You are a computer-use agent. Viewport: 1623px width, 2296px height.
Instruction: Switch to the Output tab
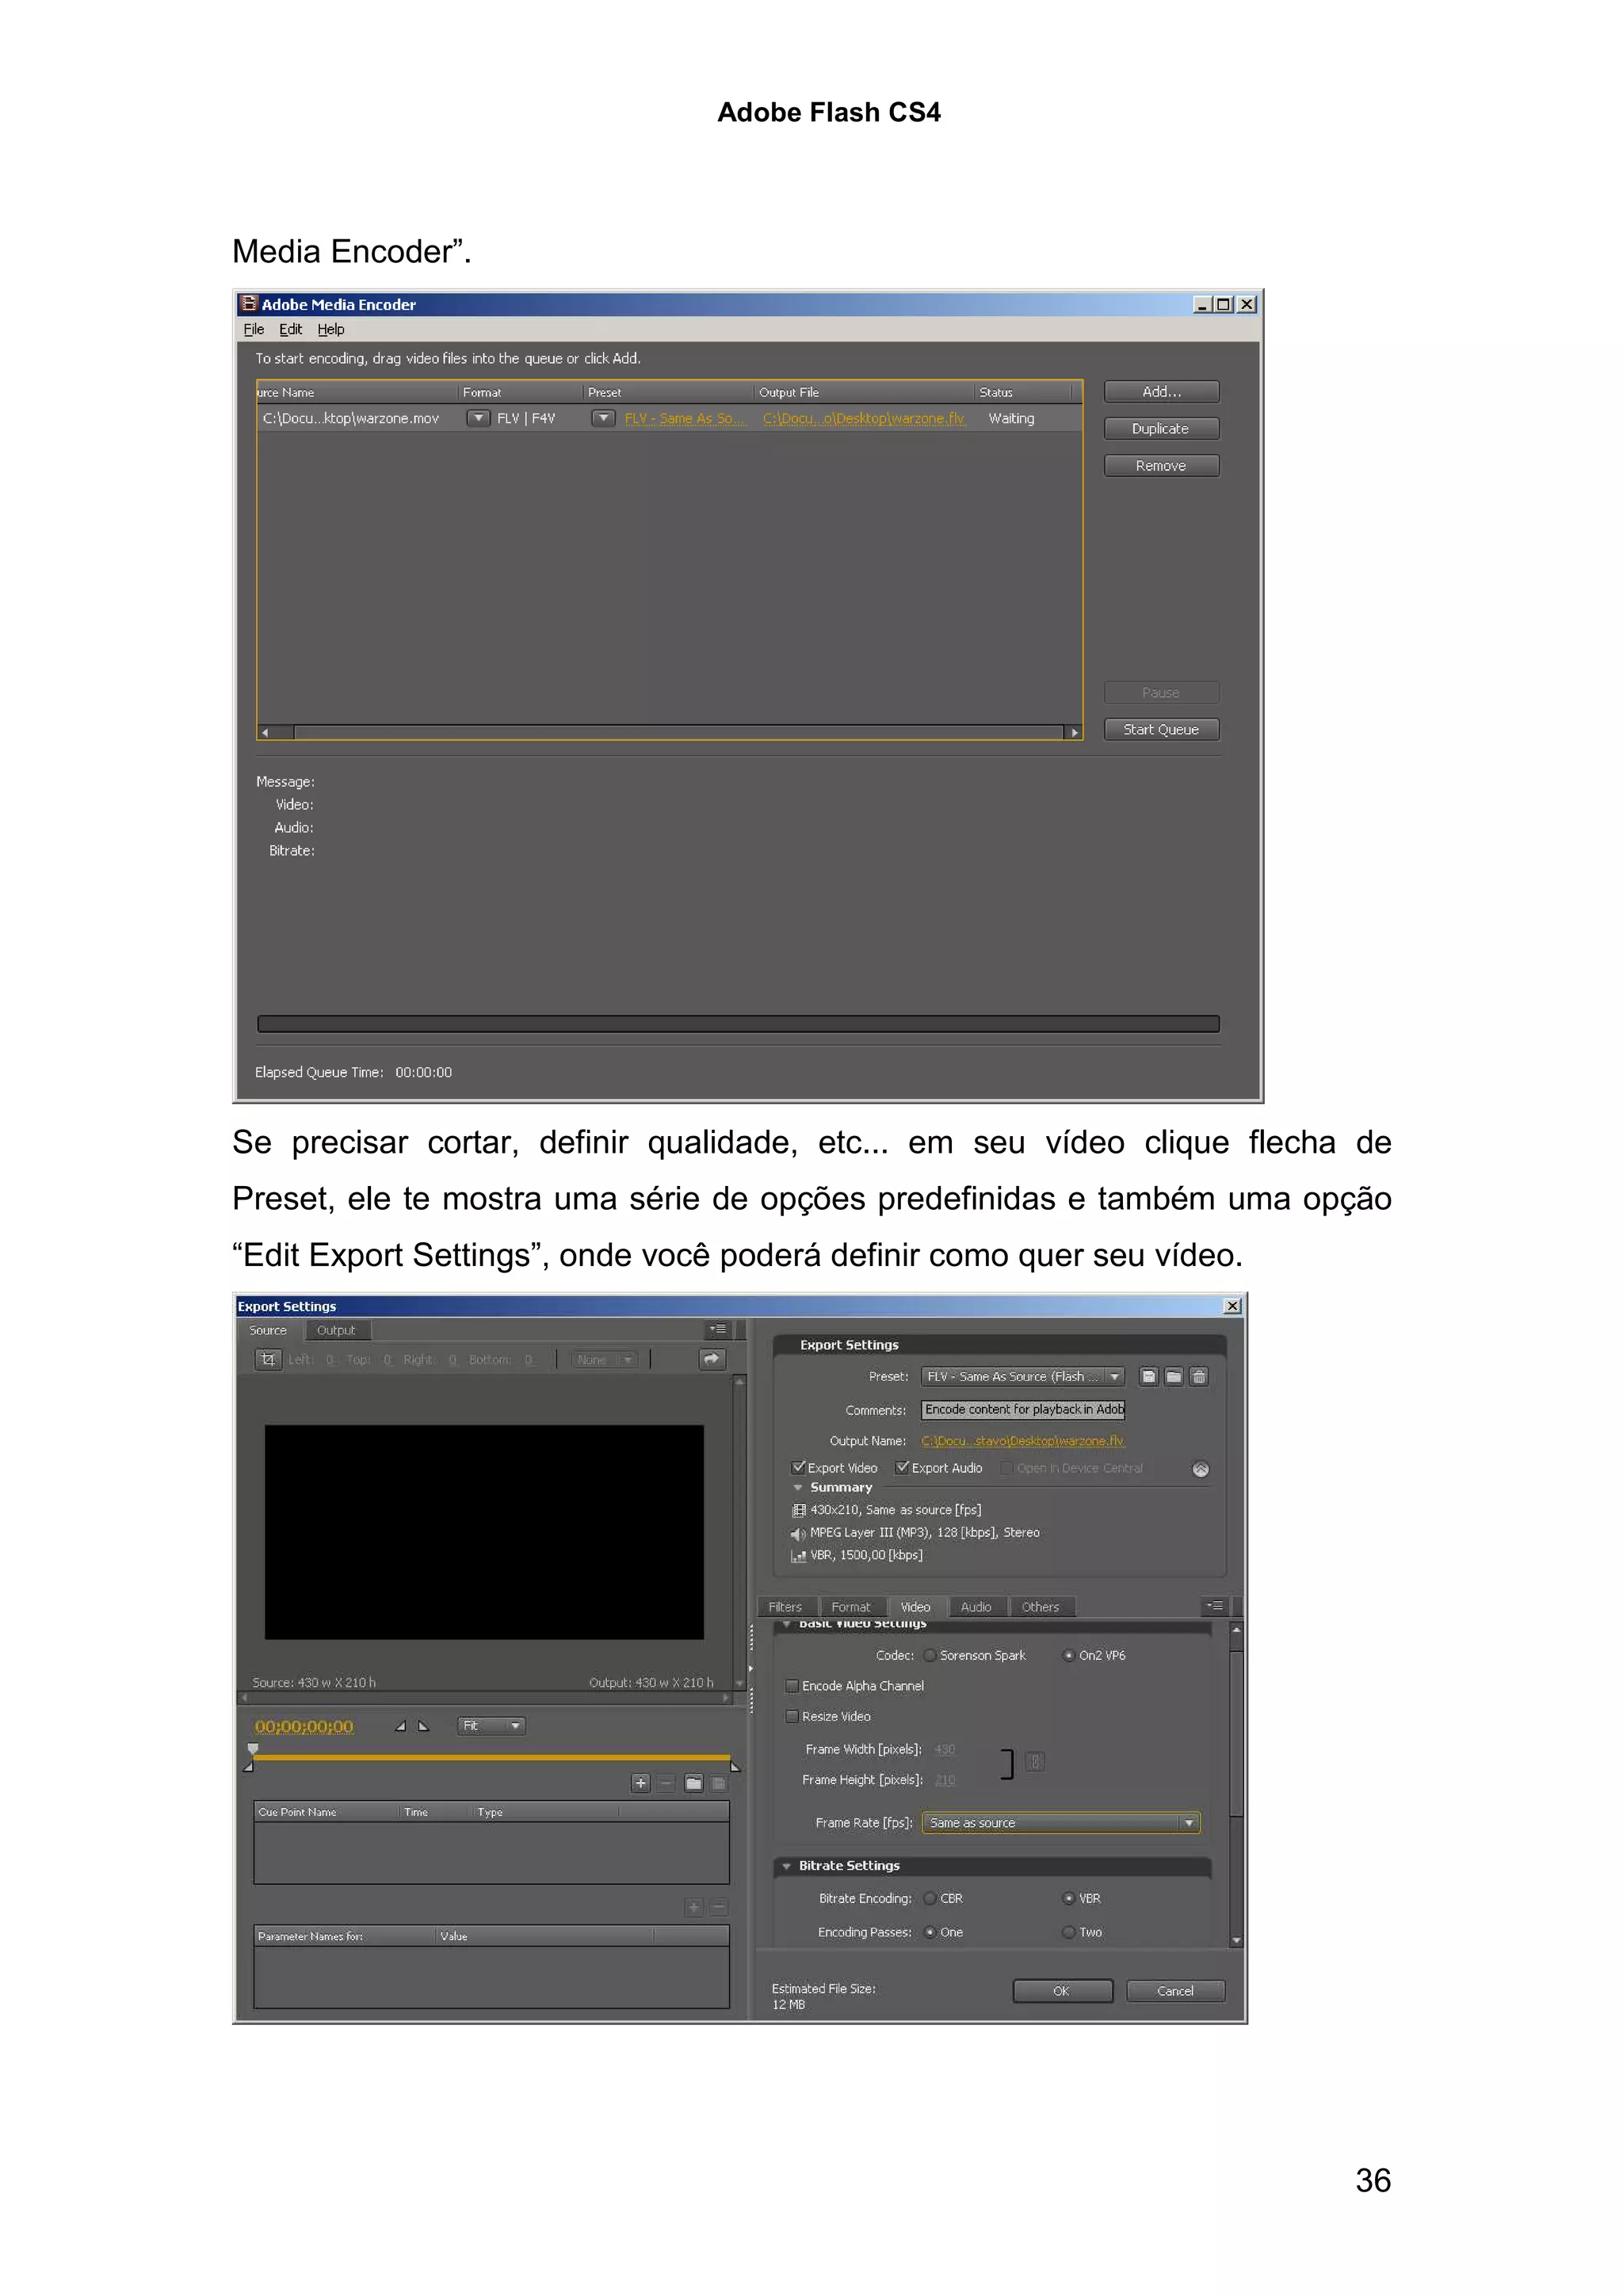pyautogui.click(x=336, y=1331)
